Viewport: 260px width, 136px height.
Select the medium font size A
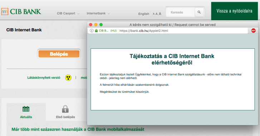[x=156, y=14]
